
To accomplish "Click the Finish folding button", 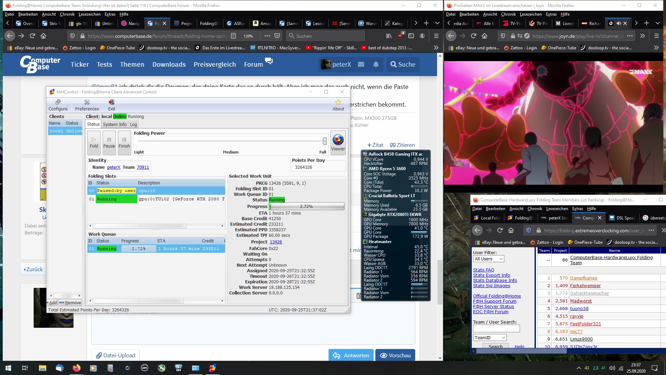I will coord(124,143).
